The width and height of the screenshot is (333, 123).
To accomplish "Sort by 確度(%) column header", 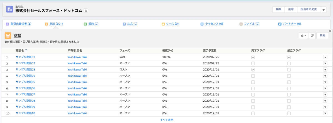I will [168, 51].
